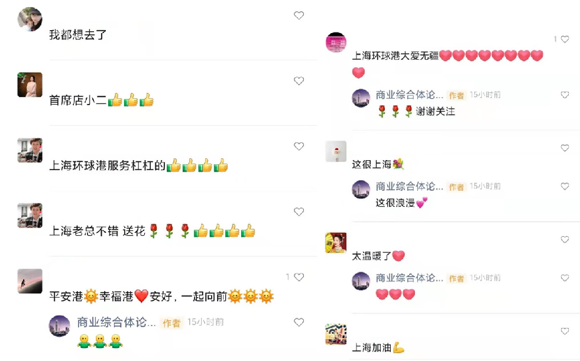Like author's 谢谢关注 reply
The image size is (580, 361).
565,95
